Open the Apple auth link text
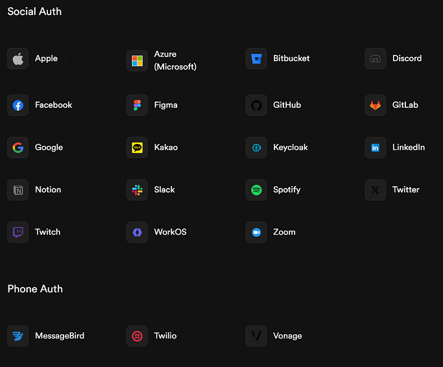443x367 pixels. click(46, 59)
